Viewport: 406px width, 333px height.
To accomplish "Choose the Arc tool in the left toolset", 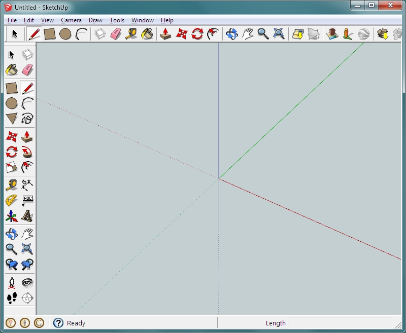I will 27,103.
